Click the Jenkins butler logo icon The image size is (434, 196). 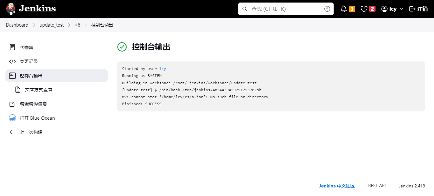click(x=10, y=9)
